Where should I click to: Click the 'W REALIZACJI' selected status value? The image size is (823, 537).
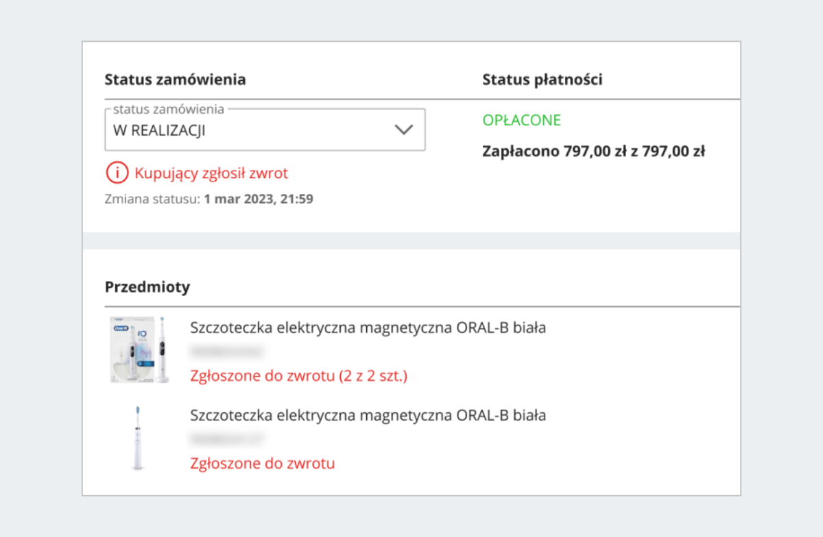point(159,131)
